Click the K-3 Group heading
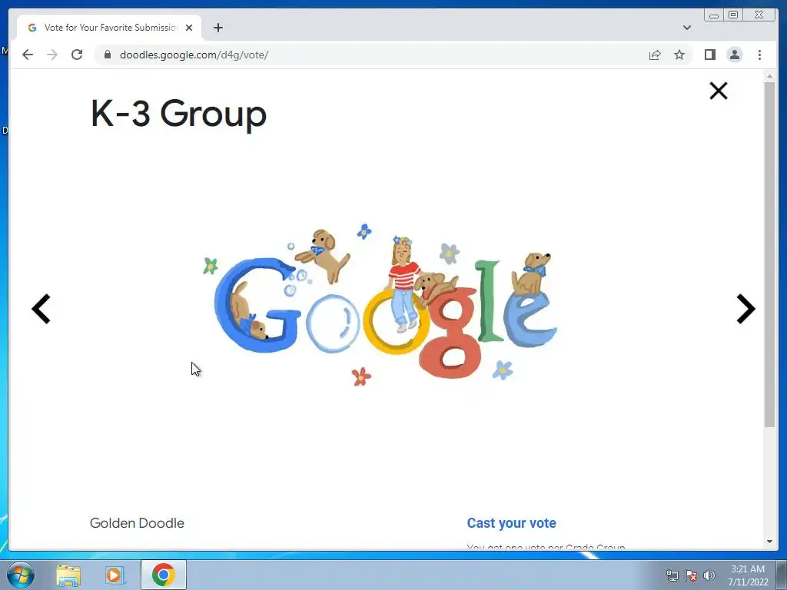Viewport: 787px width, 590px height. (x=178, y=114)
